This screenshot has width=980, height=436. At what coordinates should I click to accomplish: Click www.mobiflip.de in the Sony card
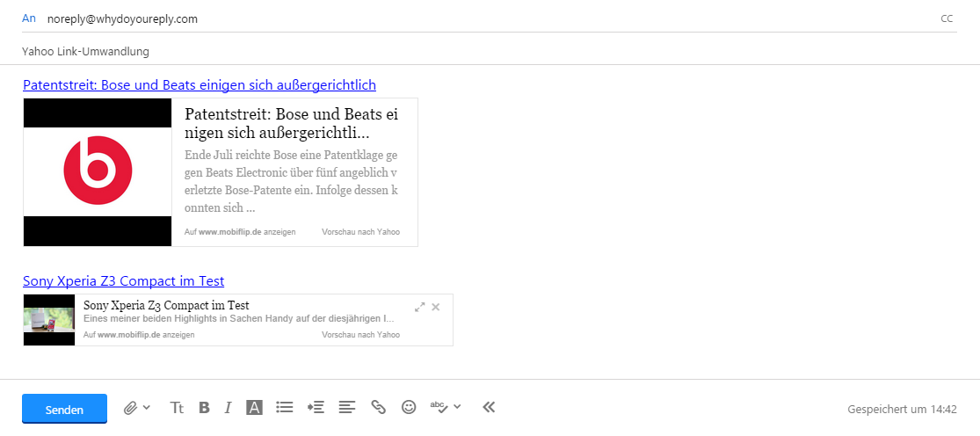coord(128,335)
